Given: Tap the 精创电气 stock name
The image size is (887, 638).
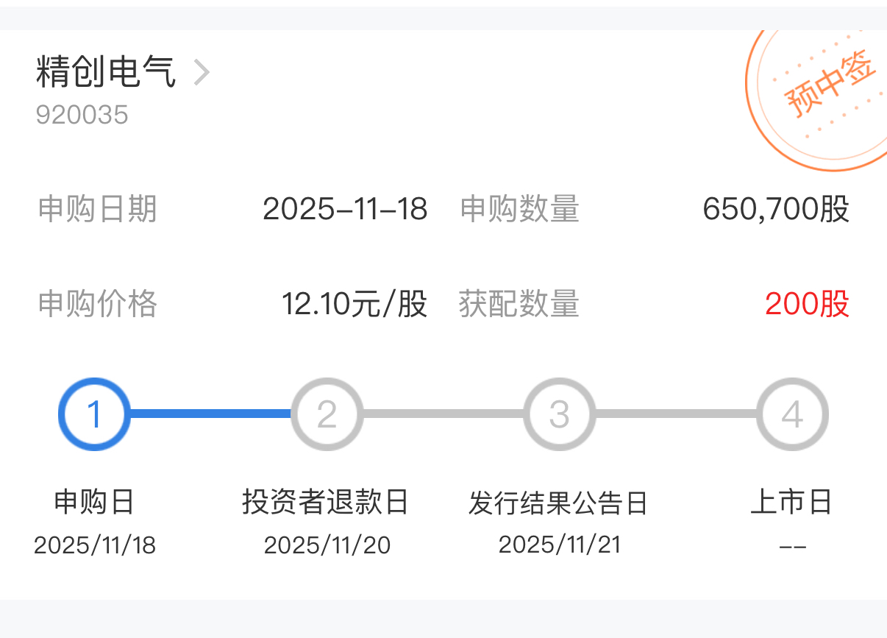Looking at the screenshot, I should pyautogui.click(x=106, y=72).
